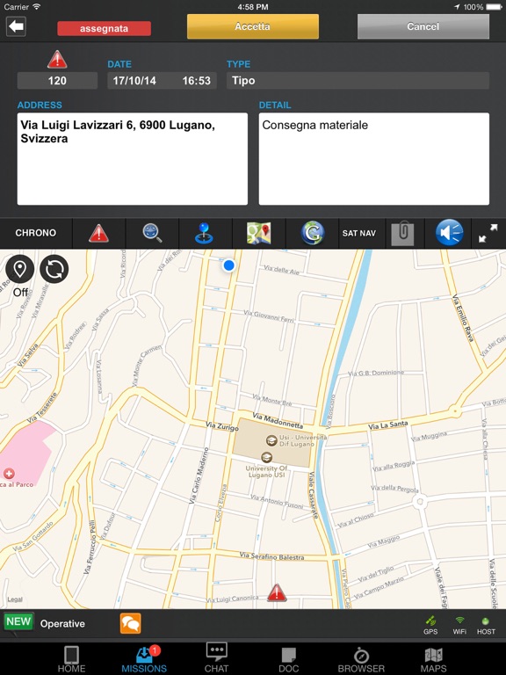Switch to the BROWSER tab
506x675 pixels.
coord(361,659)
